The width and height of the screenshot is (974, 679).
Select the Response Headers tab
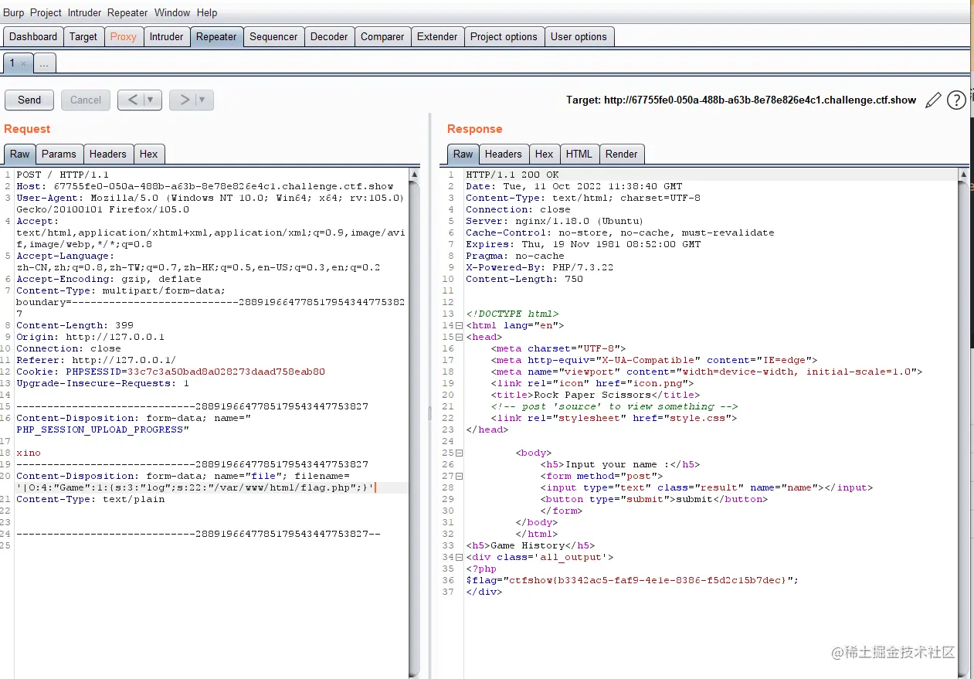(504, 154)
